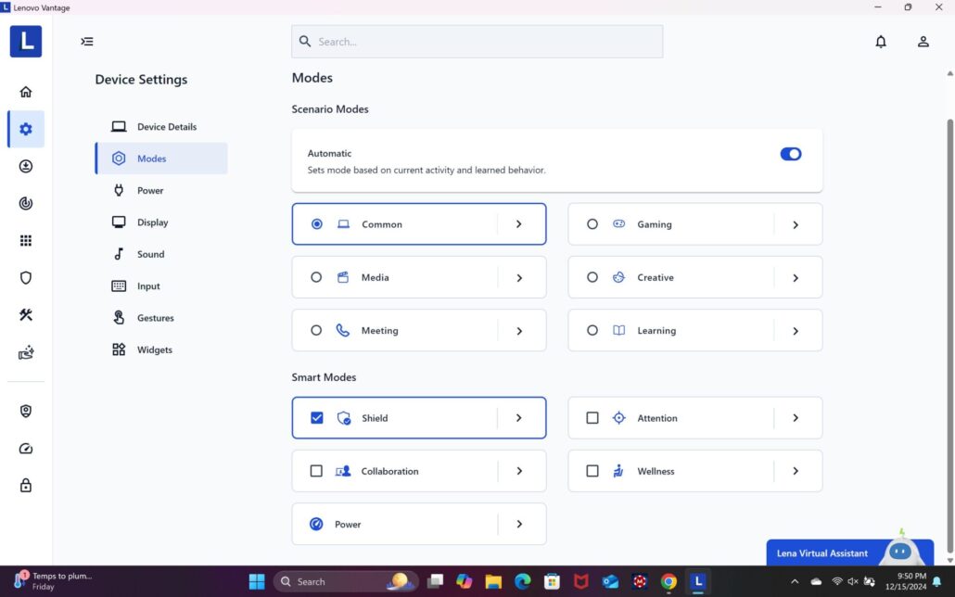Viewport: 955px width, 597px height.
Task: Open Display in settings menu
Action: coord(161,222)
